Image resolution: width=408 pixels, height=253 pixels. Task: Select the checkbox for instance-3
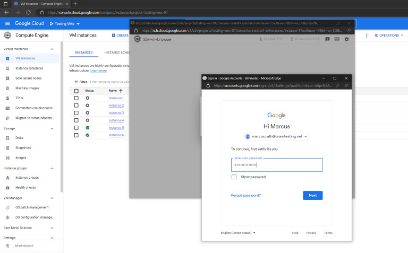pyautogui.click(x=76, y=113)
